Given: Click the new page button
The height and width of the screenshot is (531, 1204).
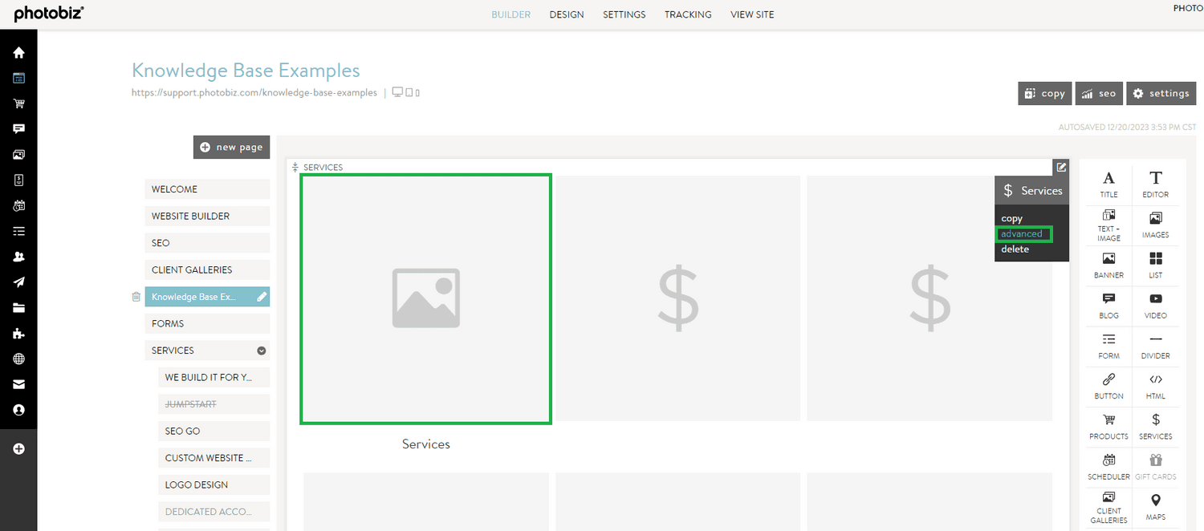Looking at the screenshot, I should click(x=231, y=147).
